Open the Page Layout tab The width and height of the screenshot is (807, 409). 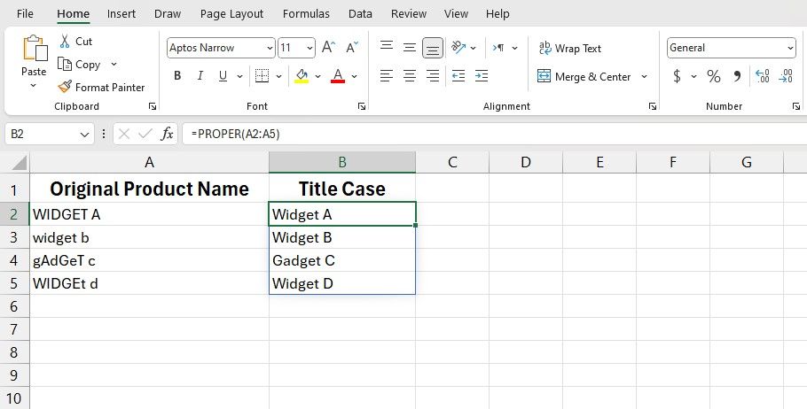[231, 13]
